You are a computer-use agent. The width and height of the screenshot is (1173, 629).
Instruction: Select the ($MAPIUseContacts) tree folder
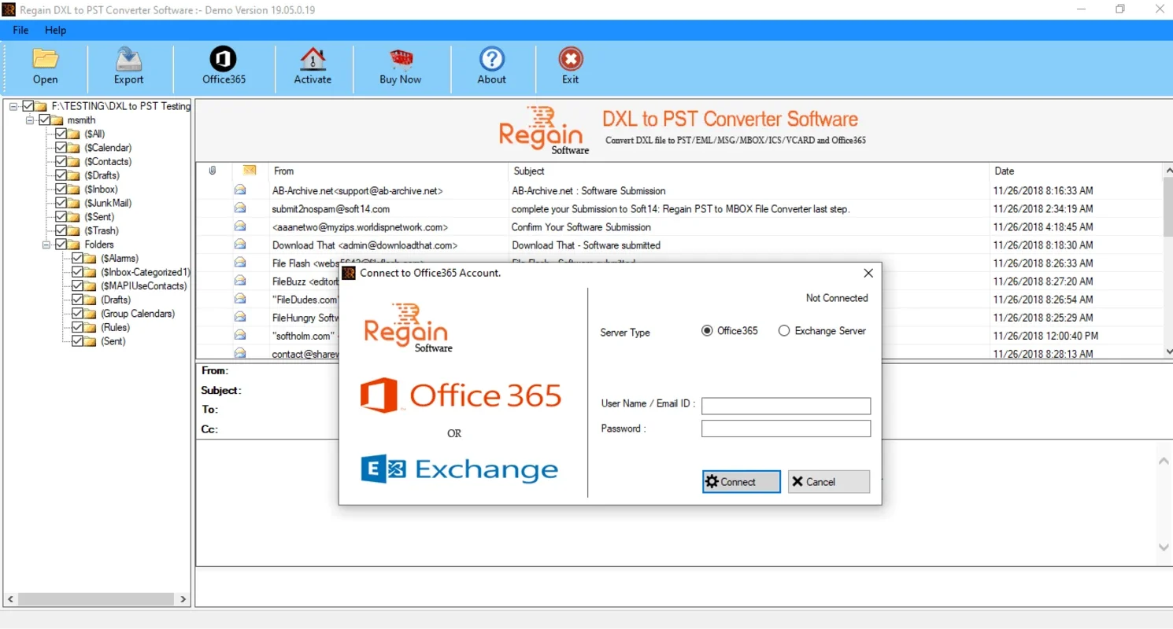coord(144,286)
